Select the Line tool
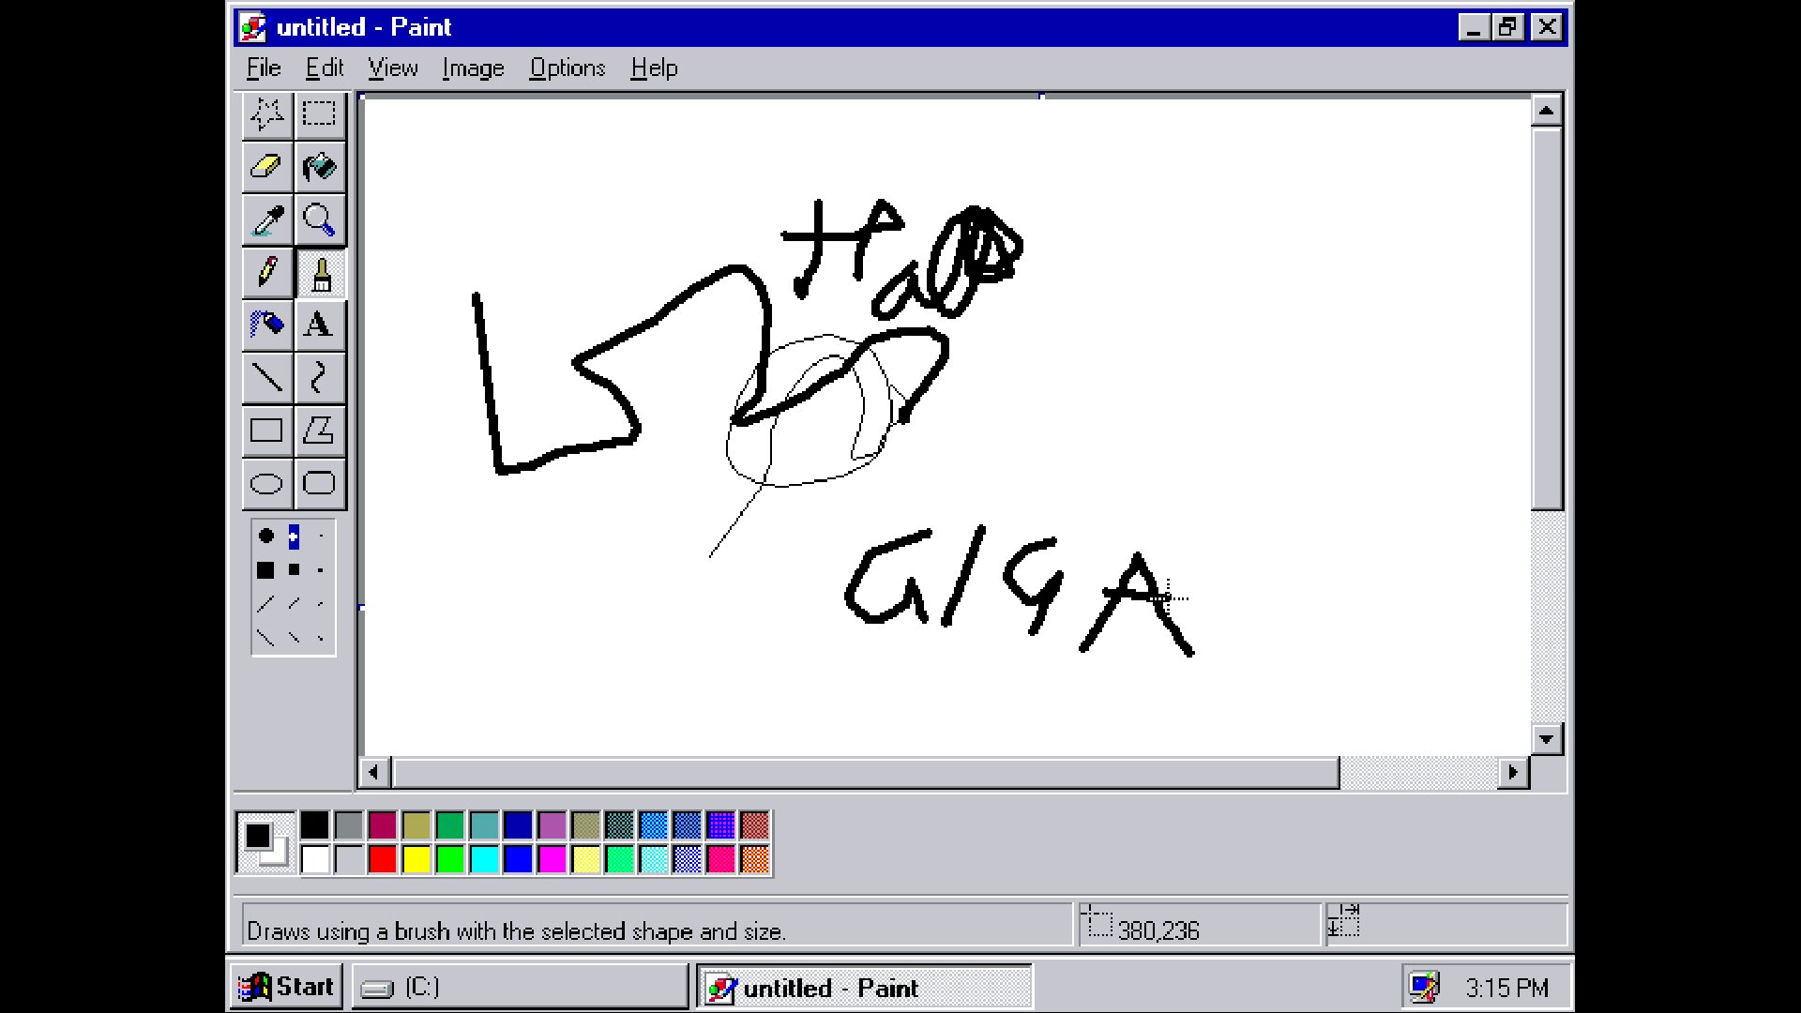The image size is (1801, 1013). tap(267, 377)
